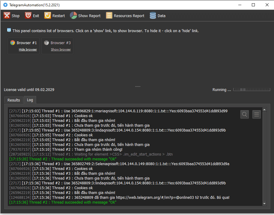The image size is (274, 215).
Task: Open the Show Report pie chart icon
Action: click(73, 16)
